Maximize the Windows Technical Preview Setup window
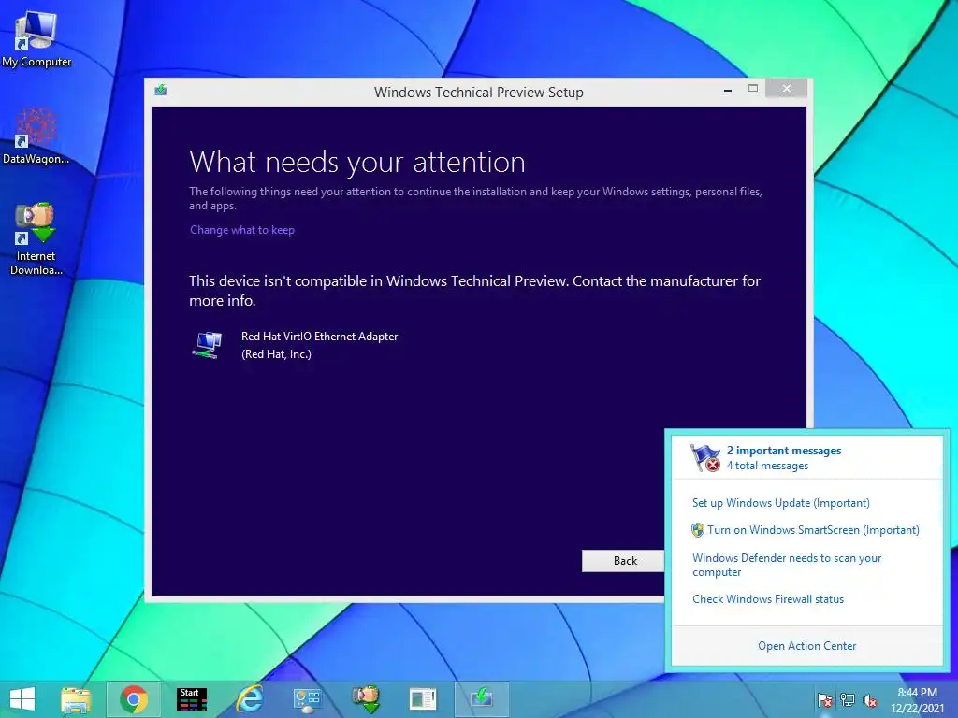The height and width of the screenshot is (718, 958). coord(753,89)
